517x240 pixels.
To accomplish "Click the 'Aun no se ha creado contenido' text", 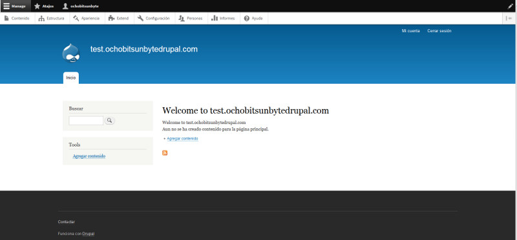I will [216, 129].
